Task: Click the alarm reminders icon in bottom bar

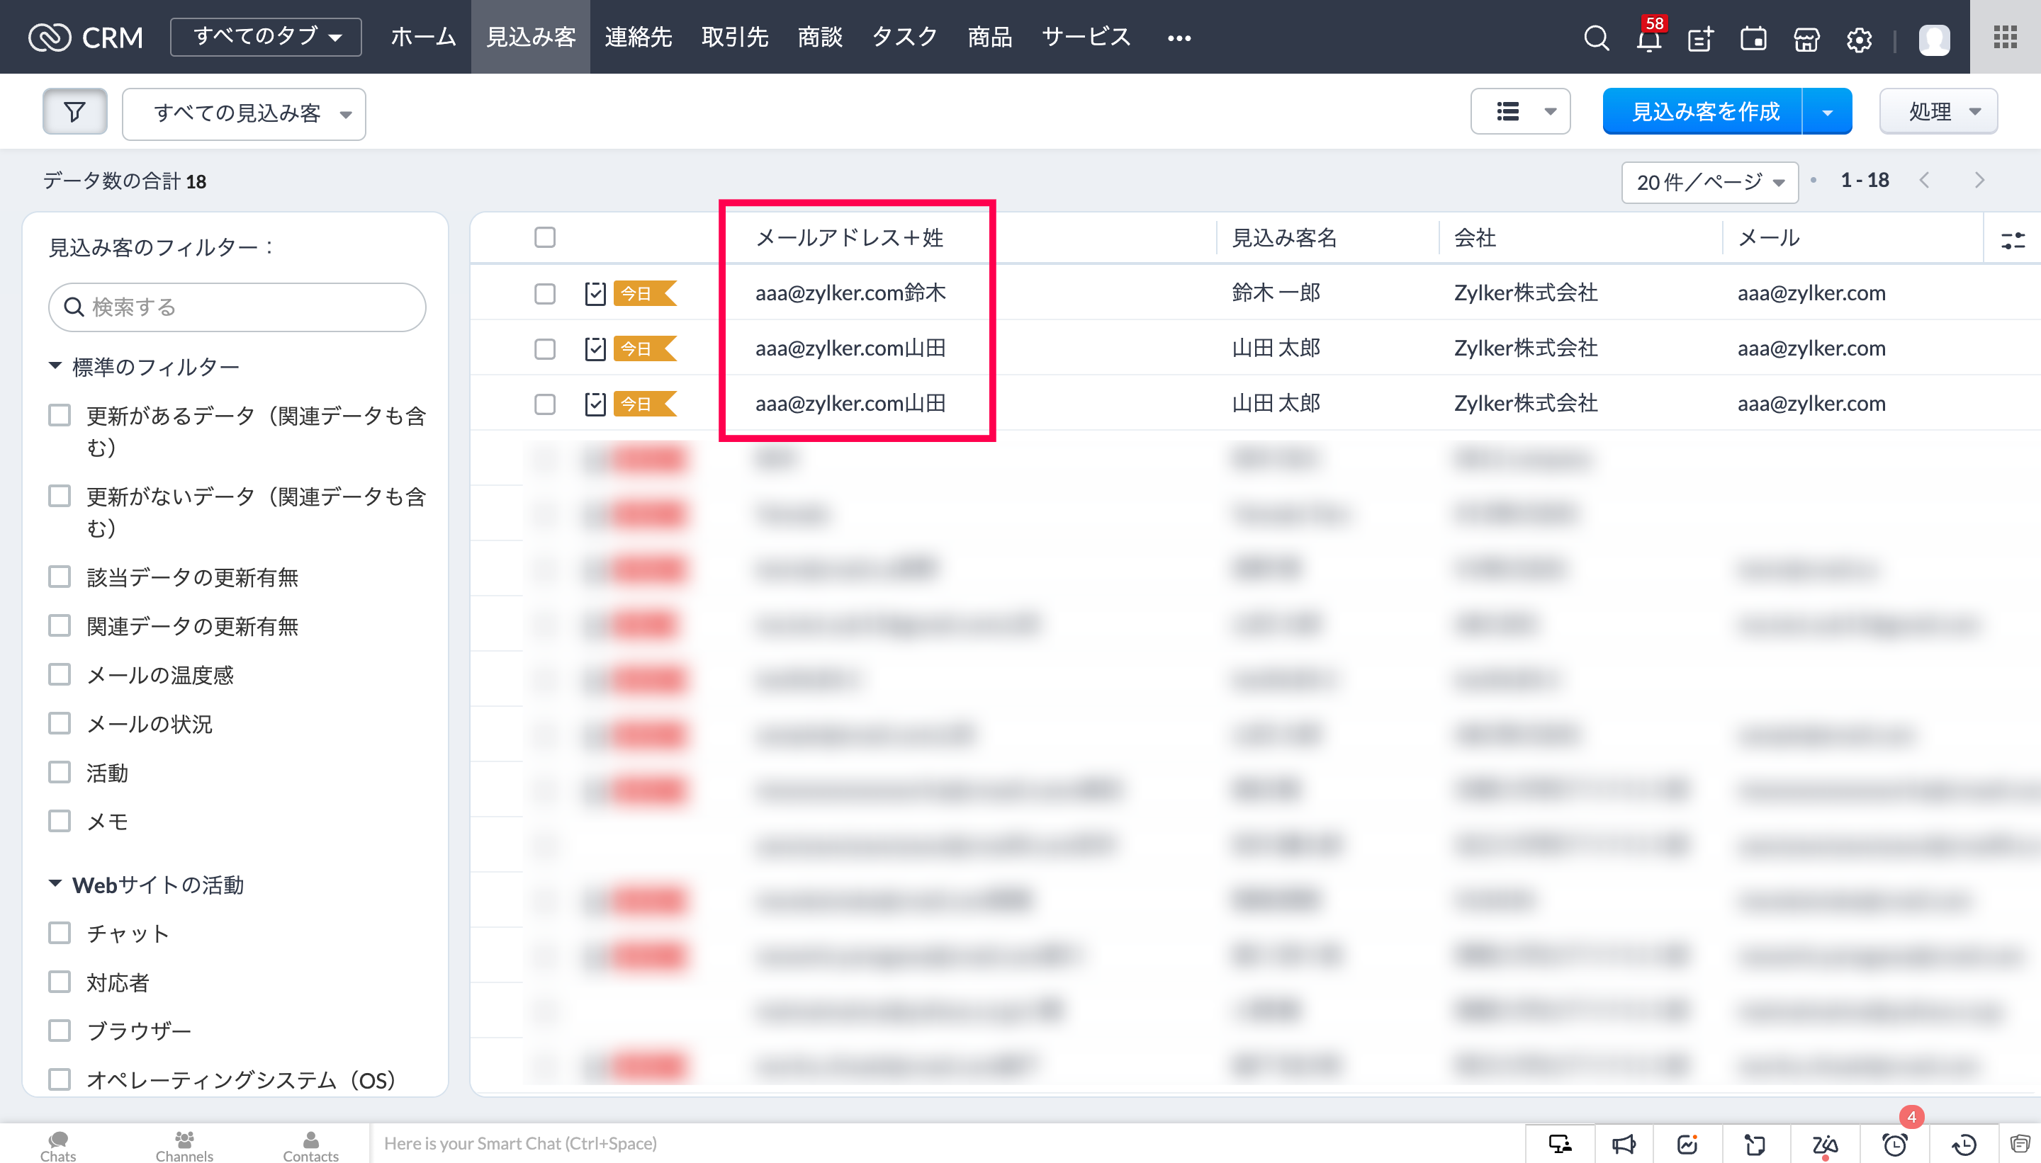Action: [1894, 1144]
